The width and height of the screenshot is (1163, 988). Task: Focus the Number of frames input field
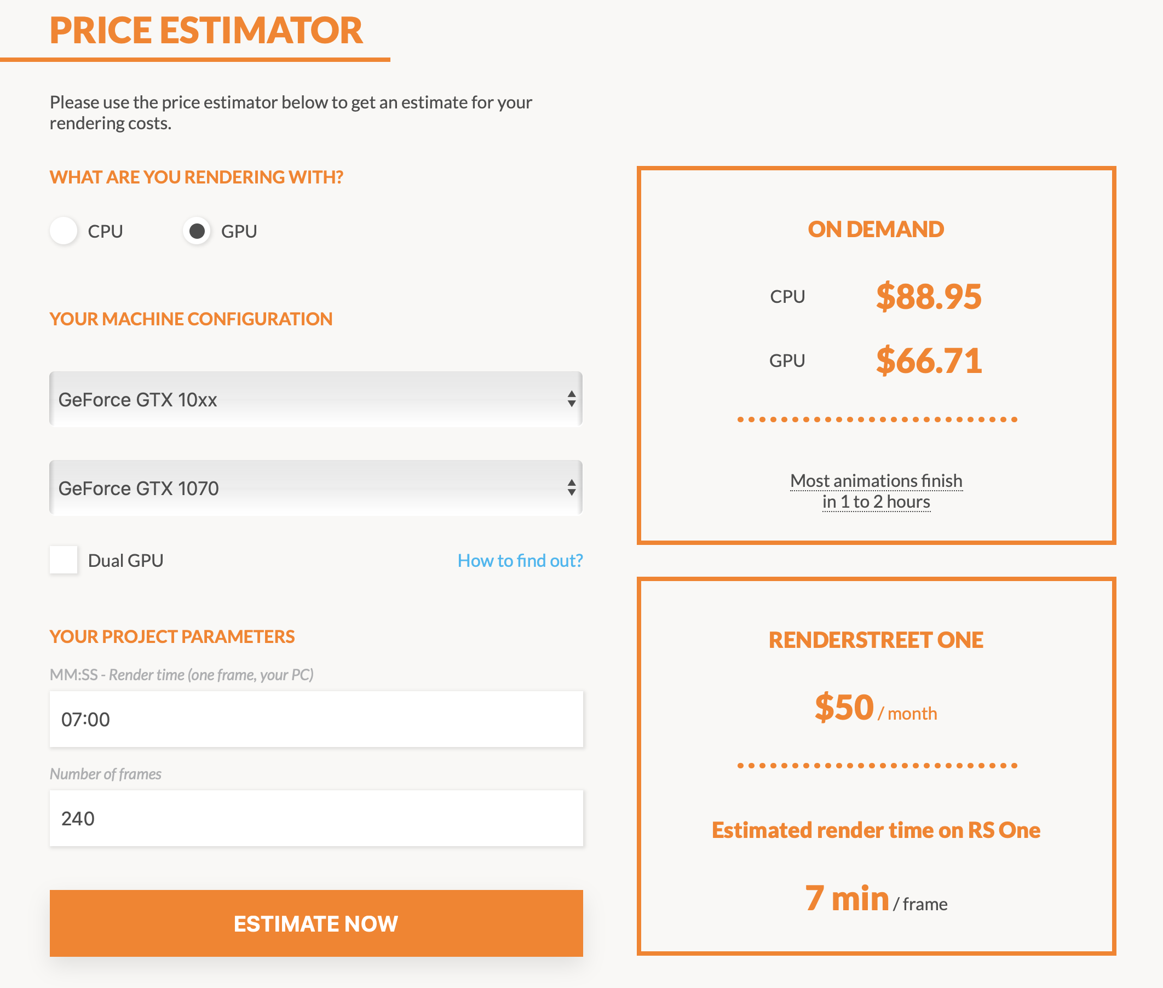click(316, 818)
